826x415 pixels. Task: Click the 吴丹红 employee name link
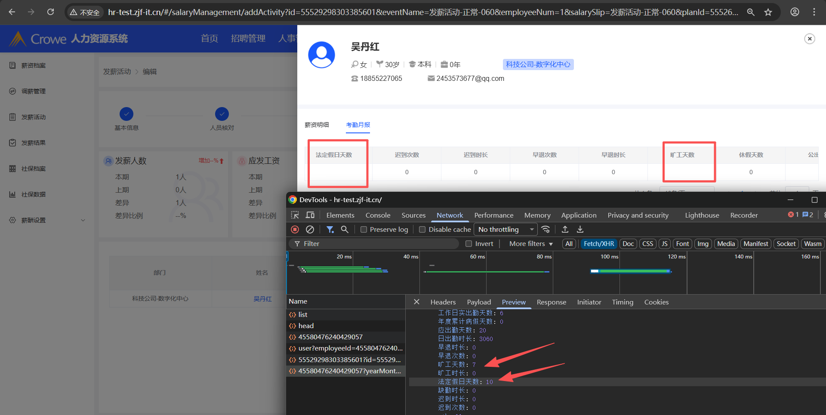pyautogui.click(x=262, y=299)
